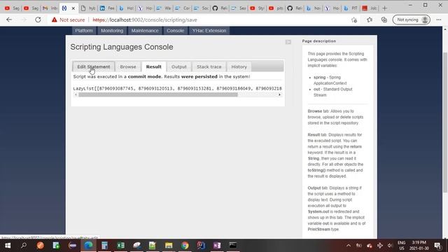This screenshot has height=252, width=448.
Task: Switch to the Output tab
Action: [x=179, y=67]
